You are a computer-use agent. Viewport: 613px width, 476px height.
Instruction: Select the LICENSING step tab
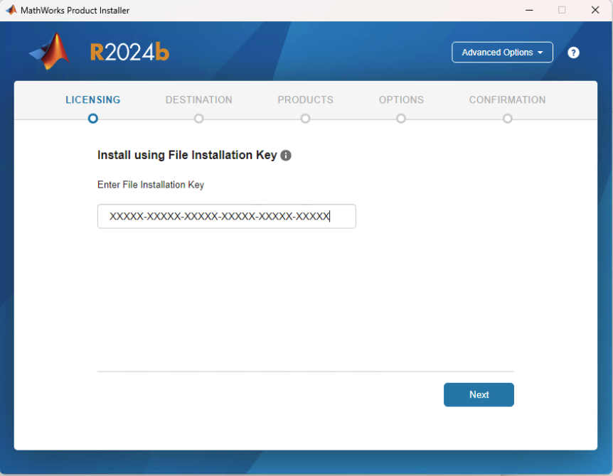tap(93, 100)
